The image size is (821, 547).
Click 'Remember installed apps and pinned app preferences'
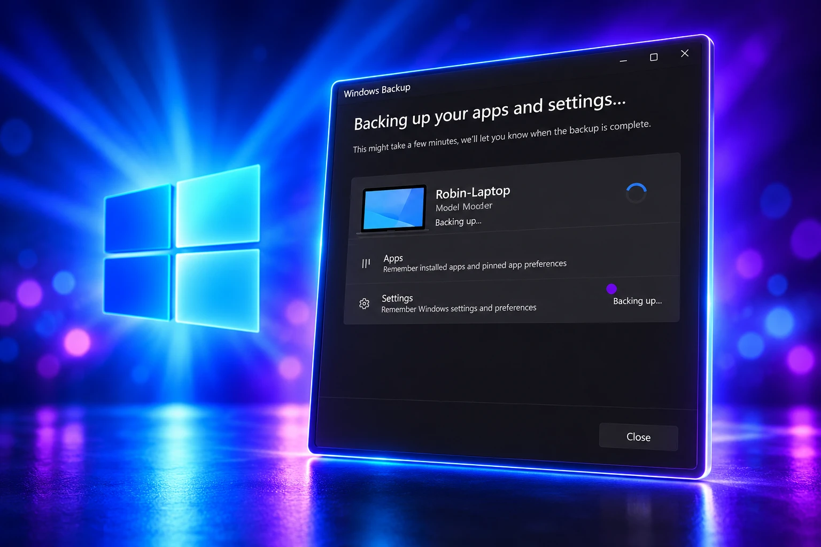click(x=475, y=266)
